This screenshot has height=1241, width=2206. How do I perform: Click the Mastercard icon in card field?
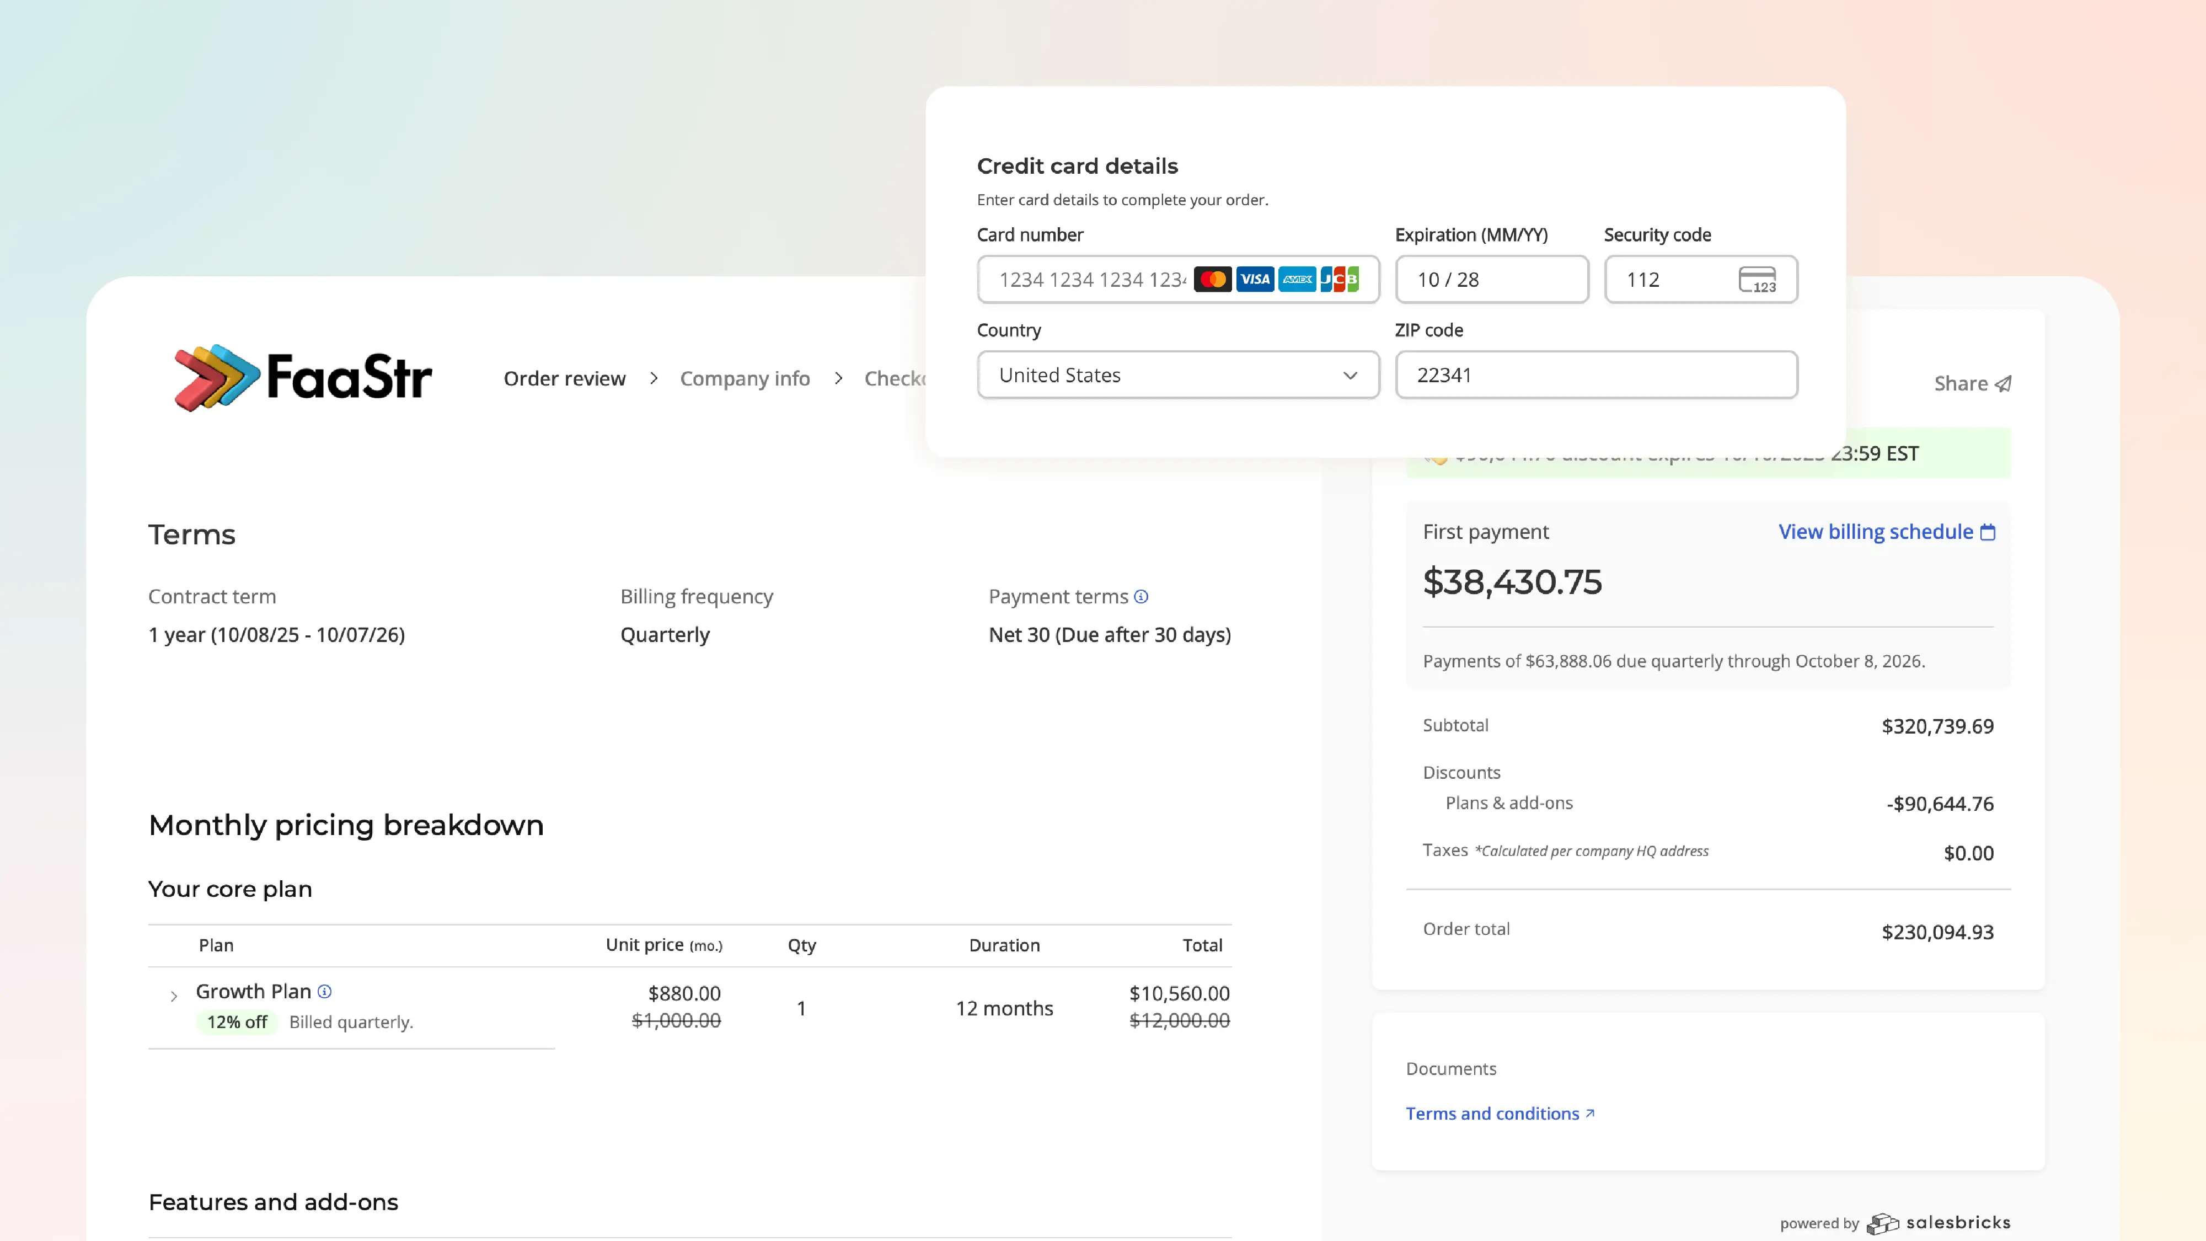[x=1213, y=279]
